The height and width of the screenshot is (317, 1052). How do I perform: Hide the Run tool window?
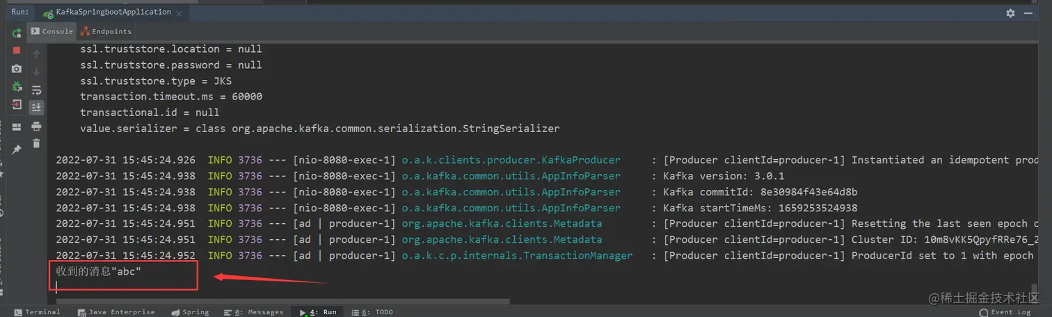(x=1028, y=13)
